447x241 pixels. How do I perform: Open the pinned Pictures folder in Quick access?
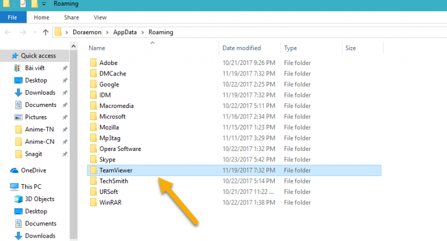36,117
